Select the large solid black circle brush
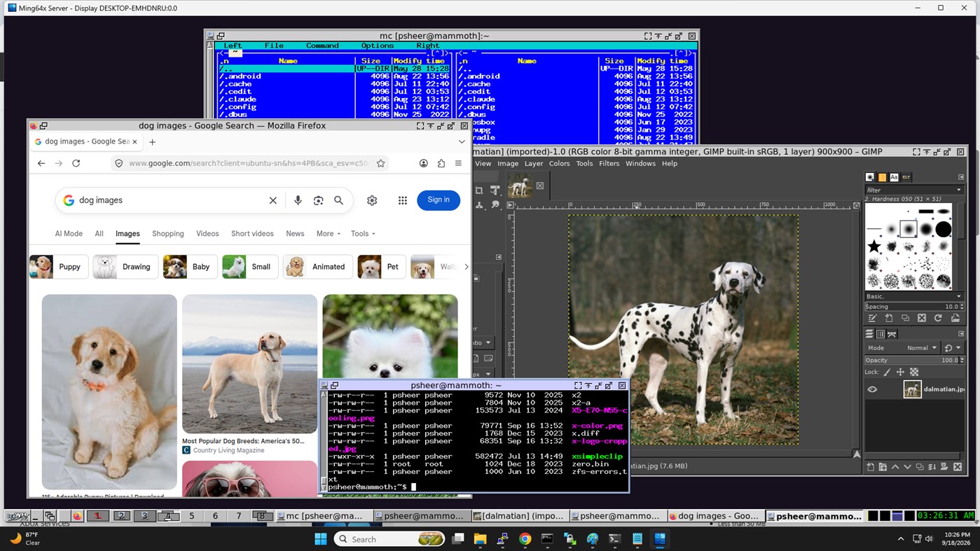The height and width of the screenshot is (551, 980). click(944, 229)
